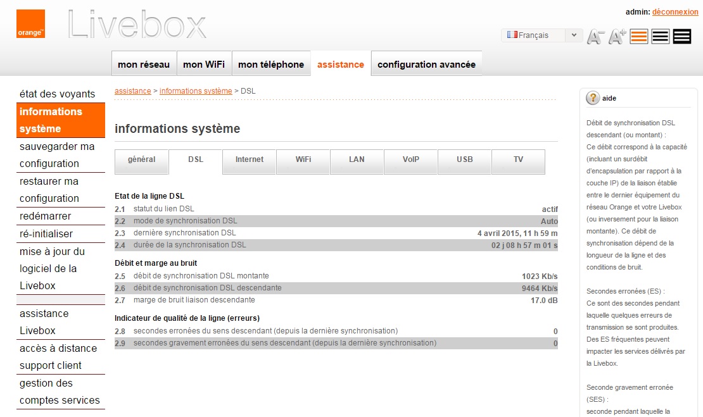Click the '4 avril 2015, 11 h 59 m' value
Image resolution: width=703 pixels, height=417 pixels.
517,233
